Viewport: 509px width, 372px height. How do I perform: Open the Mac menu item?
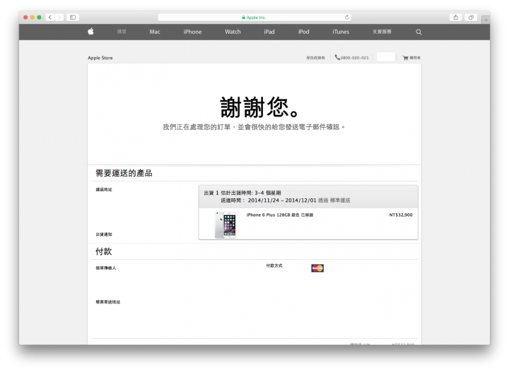tap(155, 32)
